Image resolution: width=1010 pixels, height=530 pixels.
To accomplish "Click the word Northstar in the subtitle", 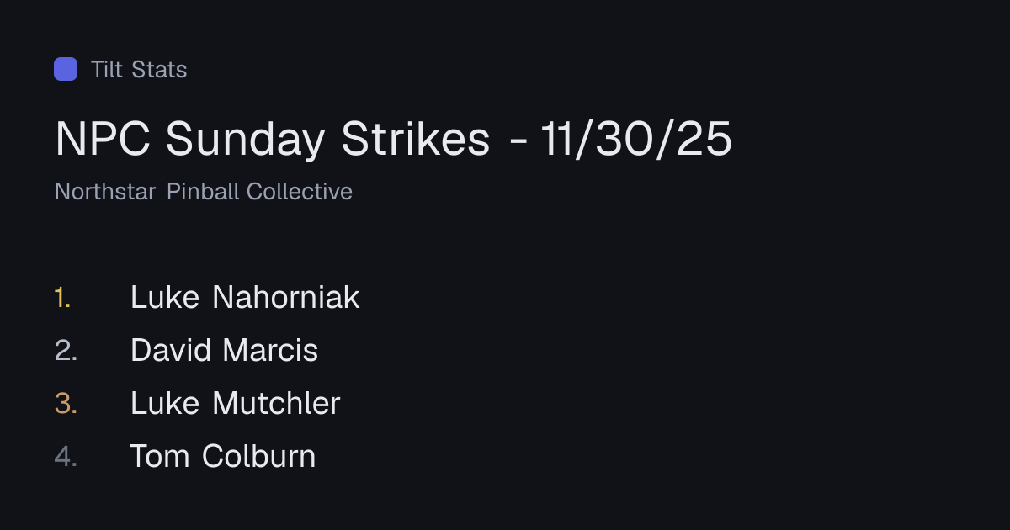I will click(x=105, y=192).
